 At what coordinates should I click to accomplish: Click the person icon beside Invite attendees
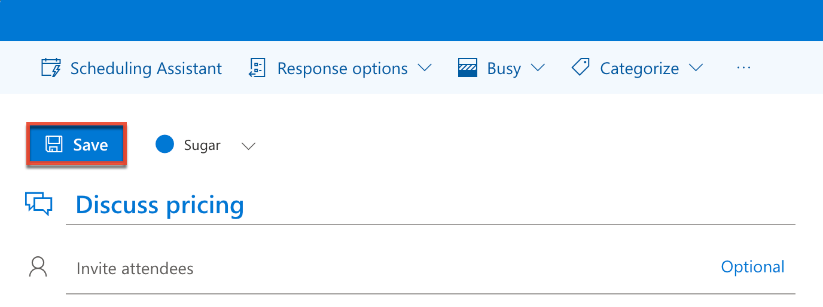38,267
